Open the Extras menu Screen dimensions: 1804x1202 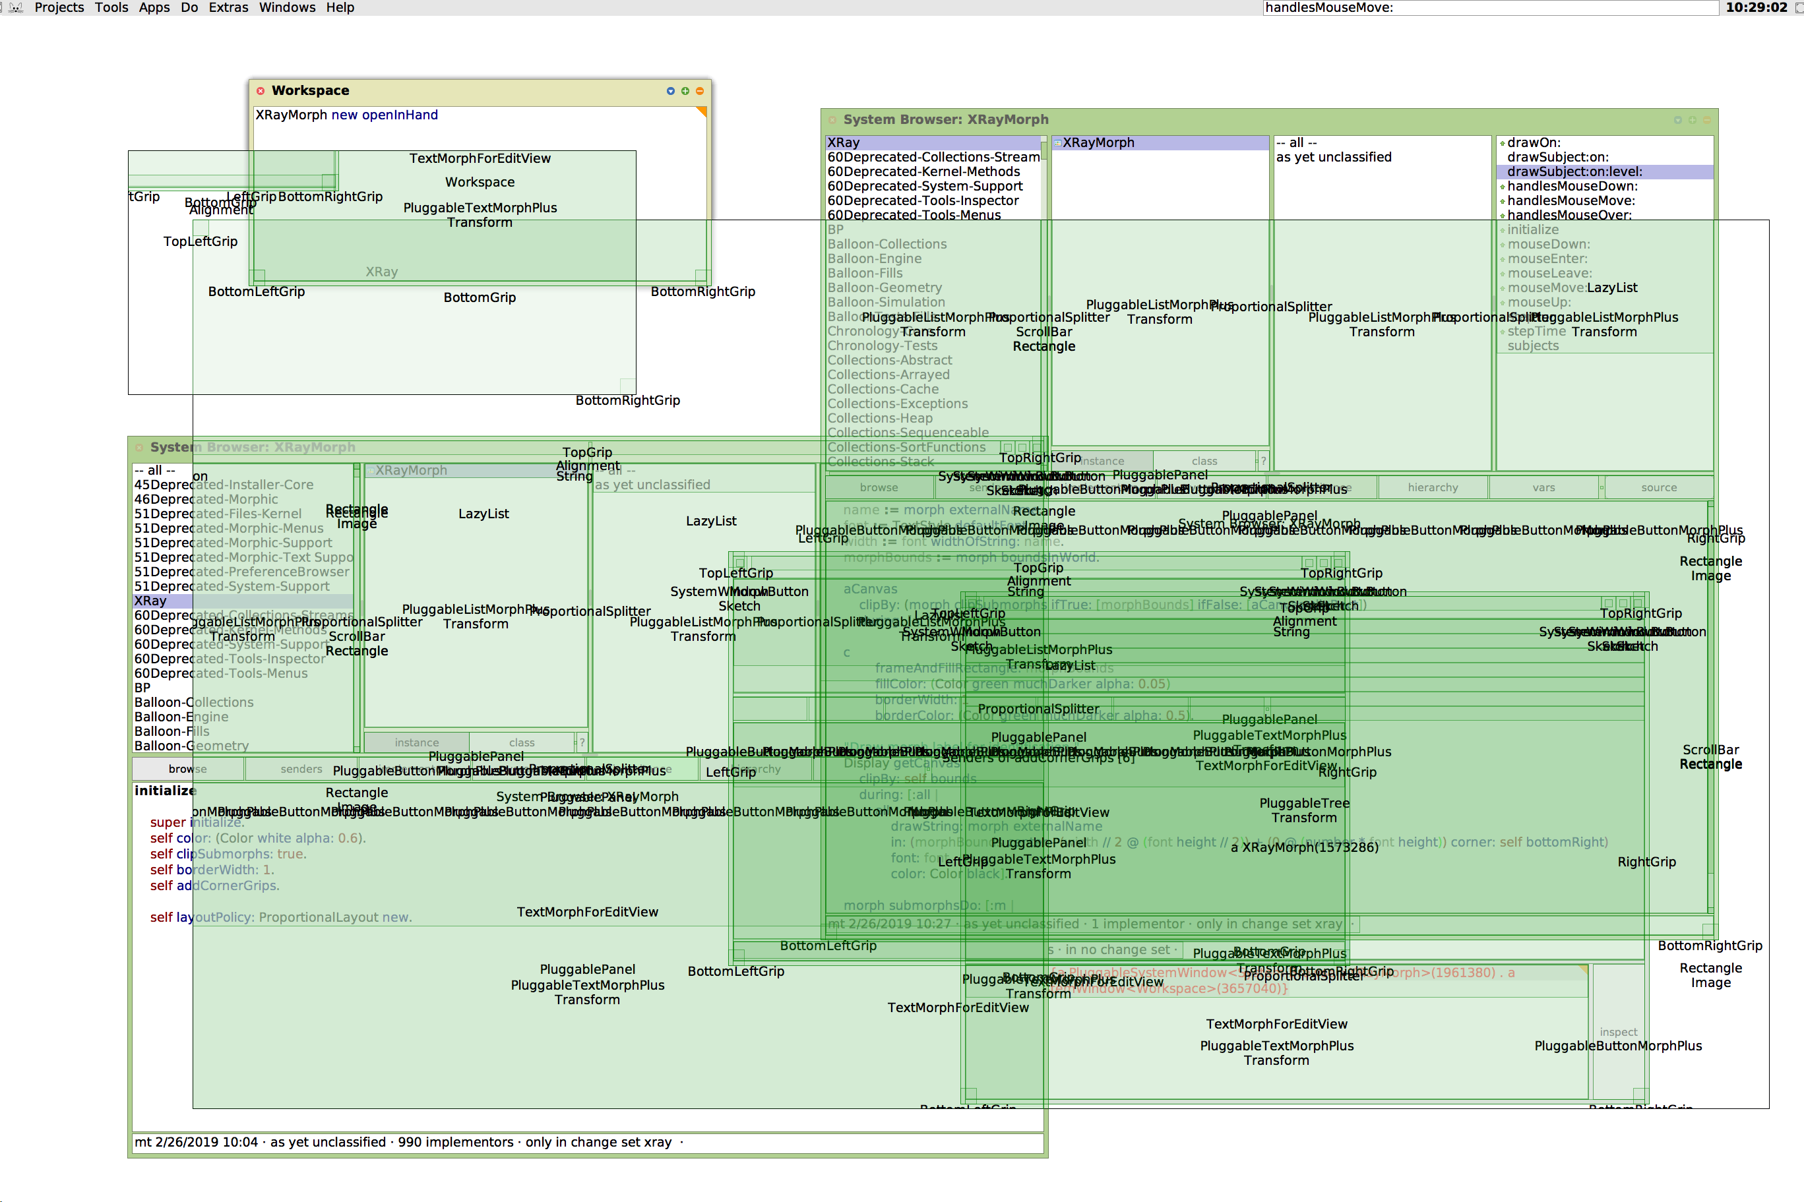(x=228, y=8)
